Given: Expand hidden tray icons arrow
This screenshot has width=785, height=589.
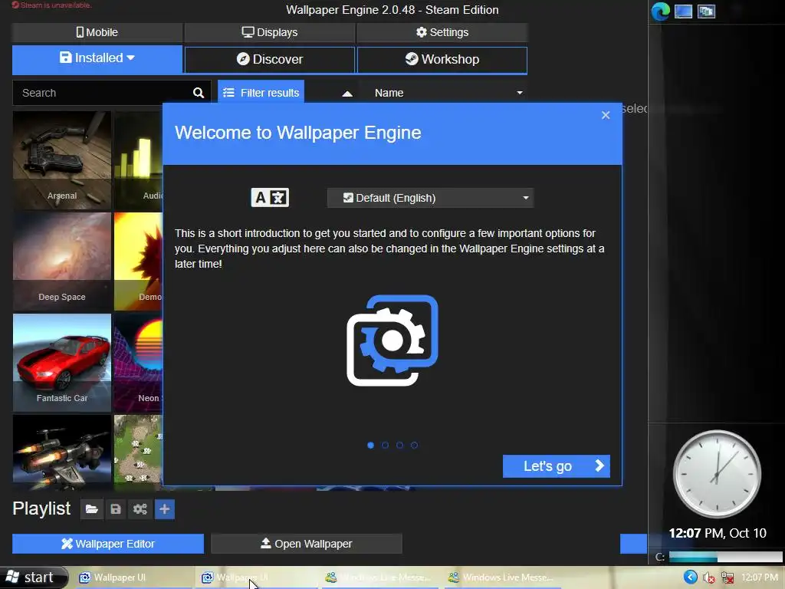Looking at the screenshot, I should (691, 577).
